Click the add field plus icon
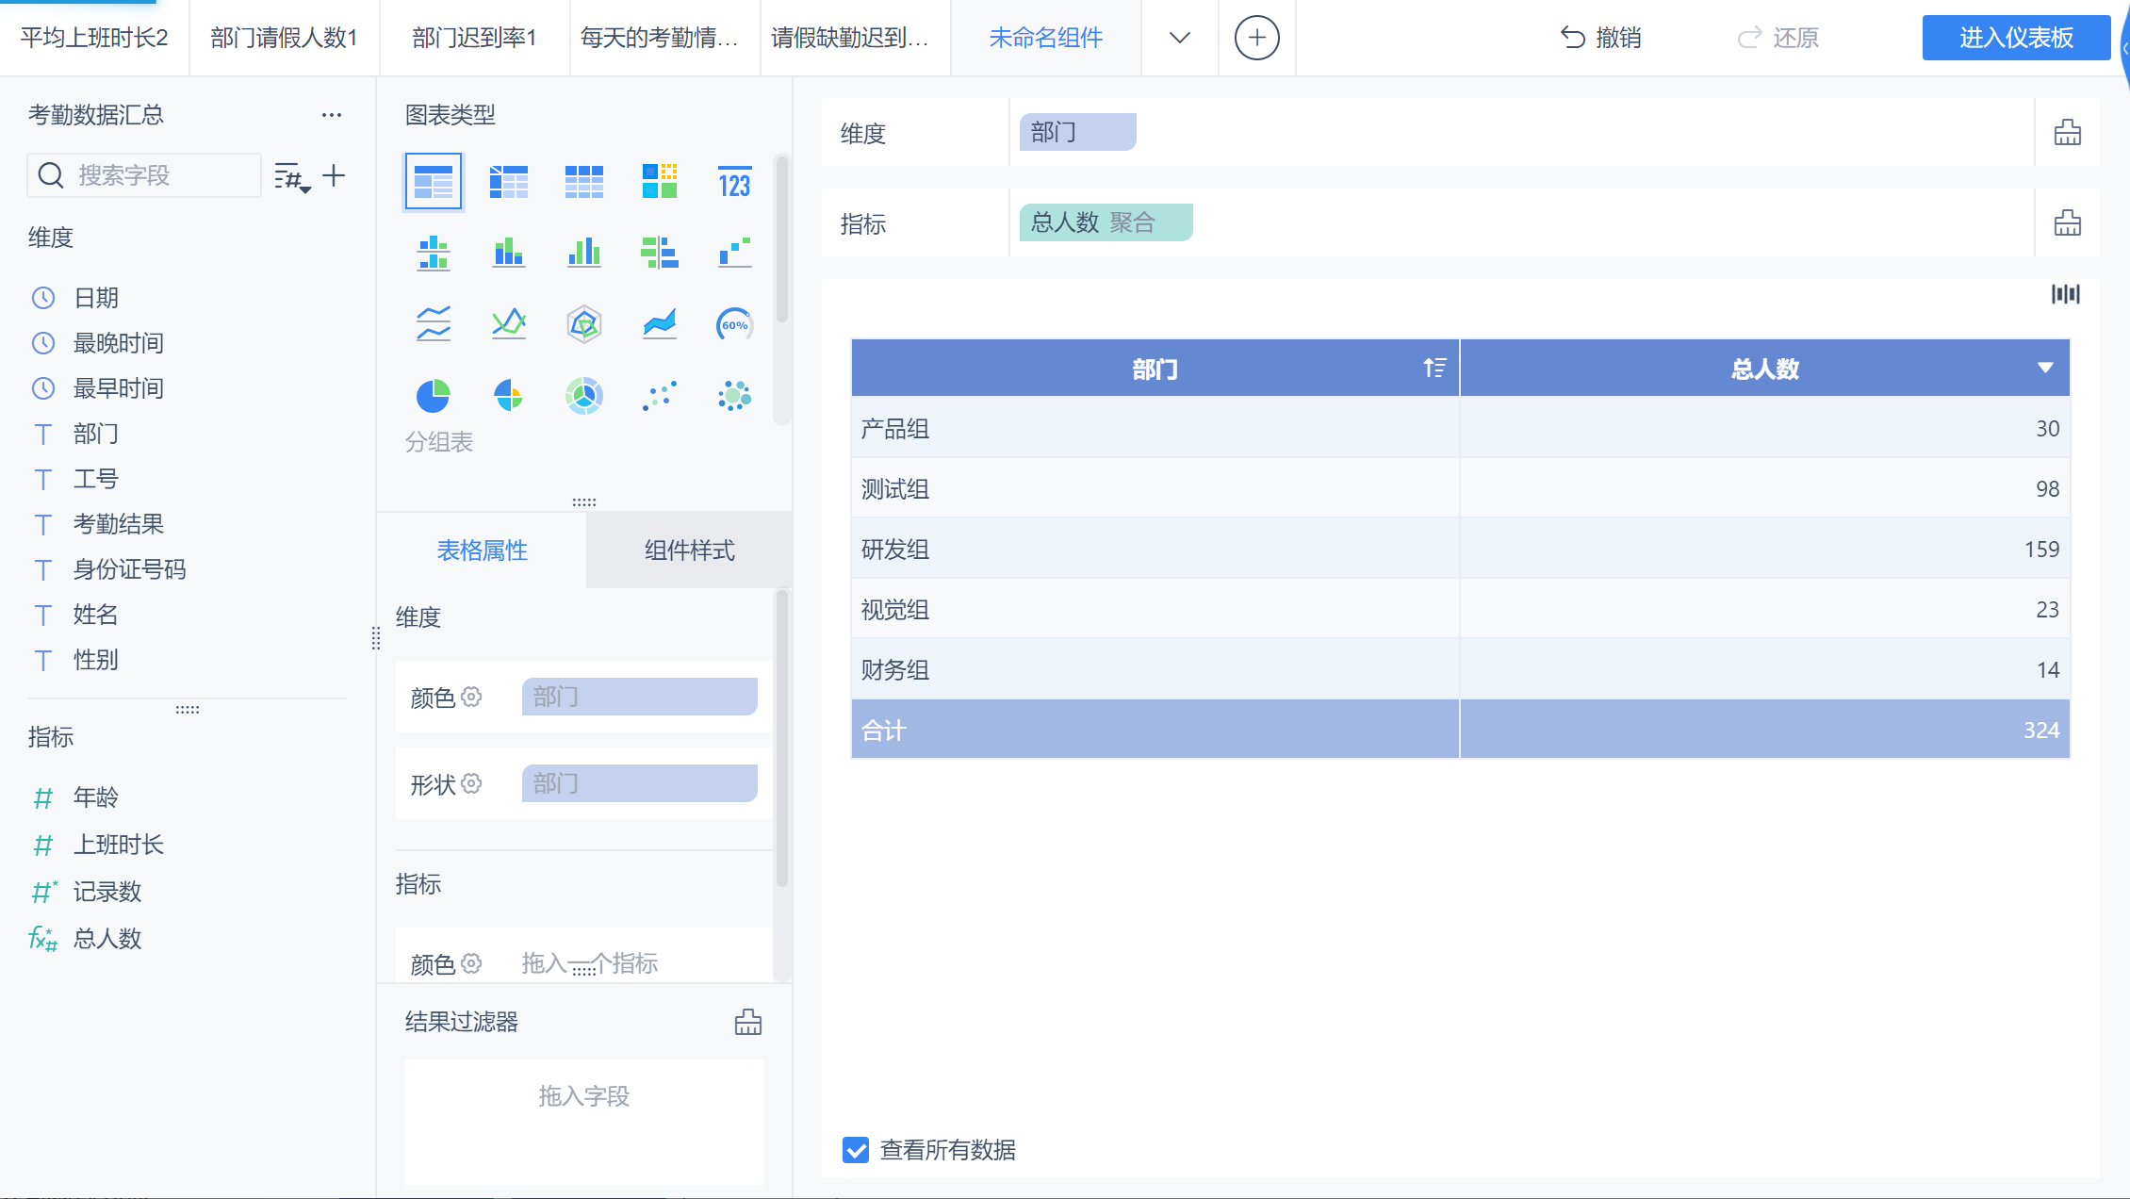The image size is (2130, 1199). click(x=334, y=176)
